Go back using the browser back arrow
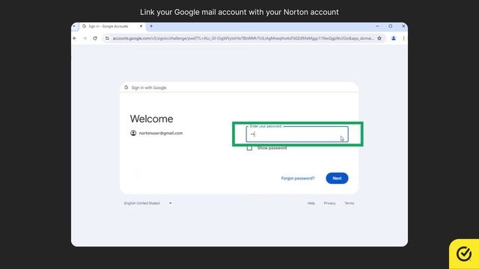This screenshot has height=269, width=479. [75, 38]
